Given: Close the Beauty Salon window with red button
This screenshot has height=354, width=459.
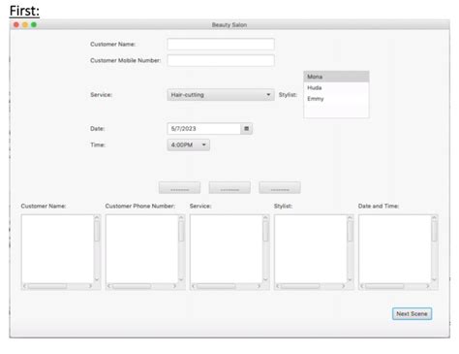Looking at the screenshot, I should pyautogui.click(x=16, y=25).
